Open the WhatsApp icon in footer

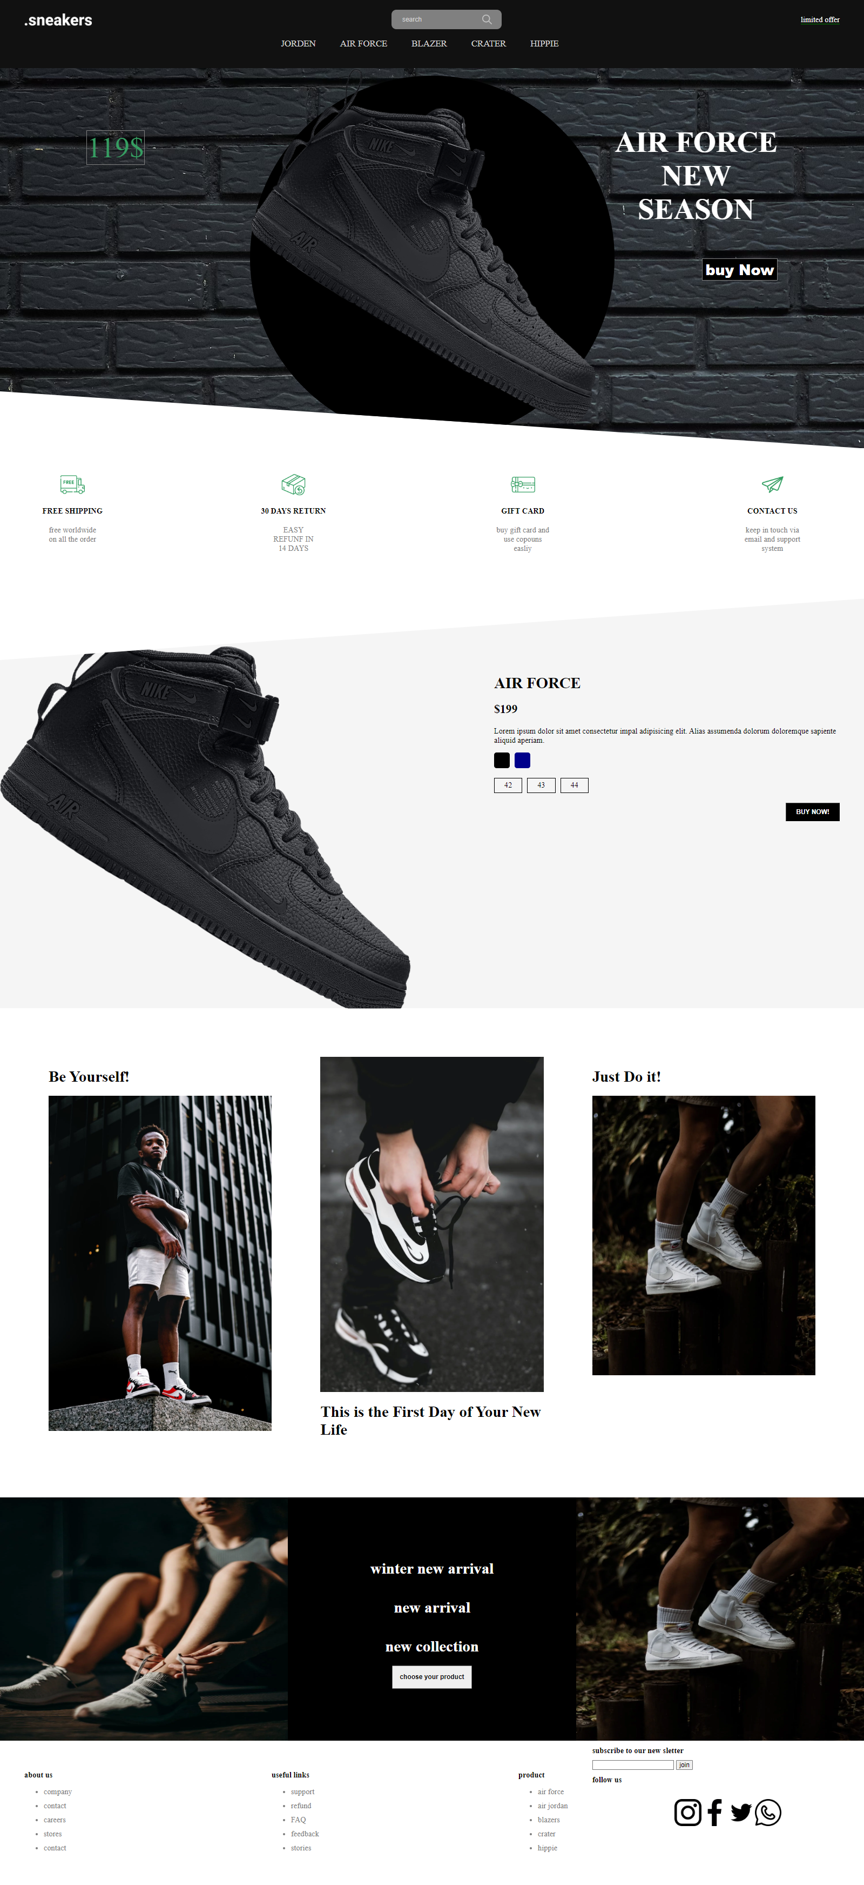pos(768,1812)
